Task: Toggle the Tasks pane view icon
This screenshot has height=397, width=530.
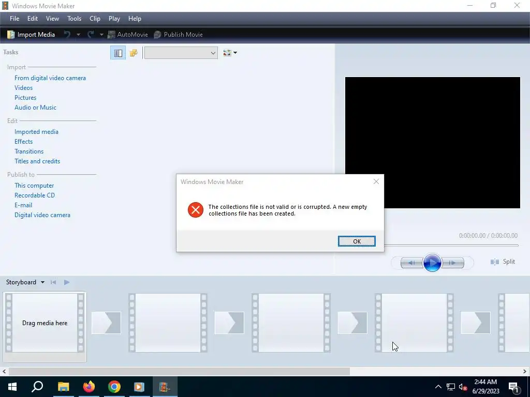Action: click(118, 53)
